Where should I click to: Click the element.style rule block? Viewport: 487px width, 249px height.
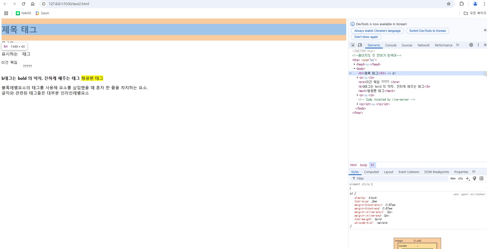[418, 186]
